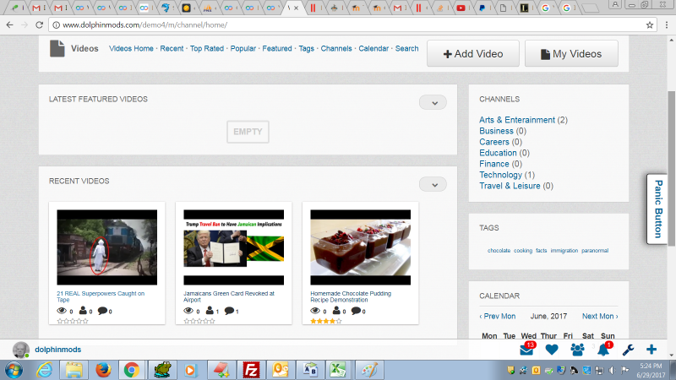Click the dolphinmods profile avatar
676x380 pixels.
point(20,350)
